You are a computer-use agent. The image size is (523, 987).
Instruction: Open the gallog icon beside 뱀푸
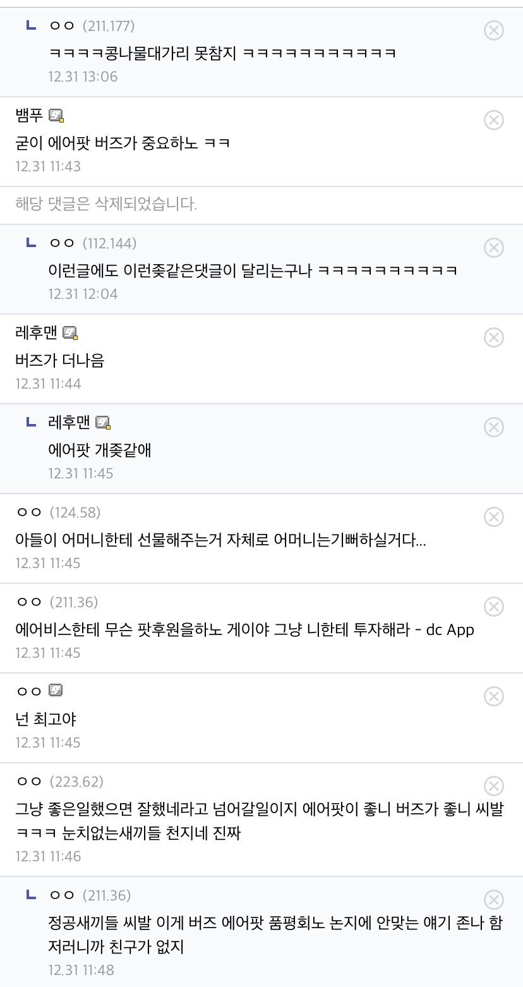56,116
